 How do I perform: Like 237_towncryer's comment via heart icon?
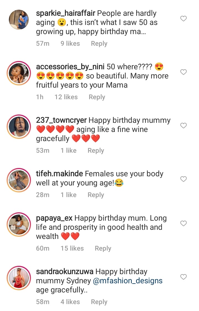pyautogui.click(x=183, y=126)
